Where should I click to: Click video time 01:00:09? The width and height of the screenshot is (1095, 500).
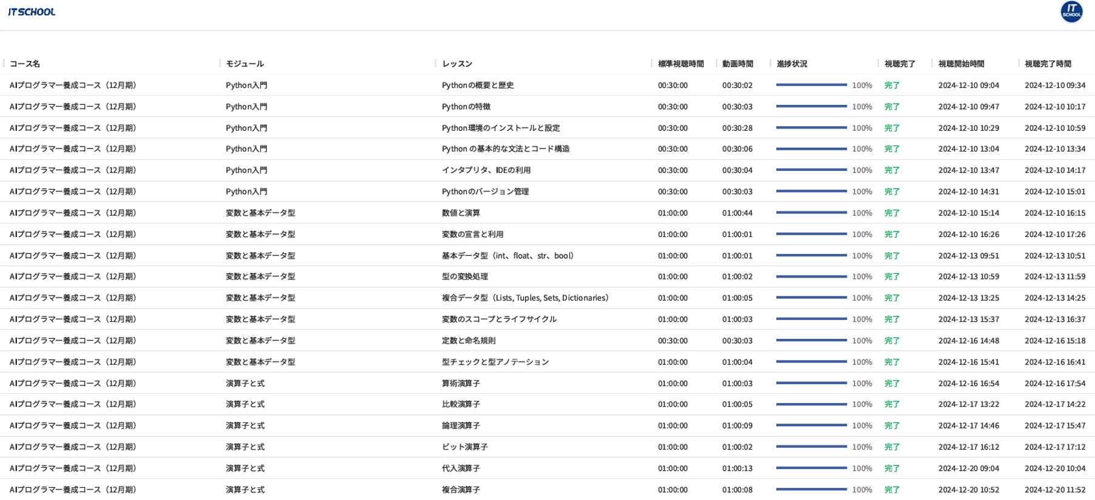click(737, 425)
